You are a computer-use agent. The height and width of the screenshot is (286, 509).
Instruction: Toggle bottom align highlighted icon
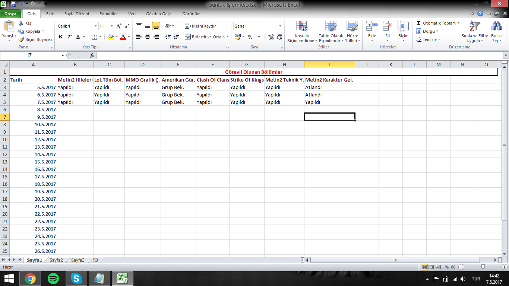156,26
